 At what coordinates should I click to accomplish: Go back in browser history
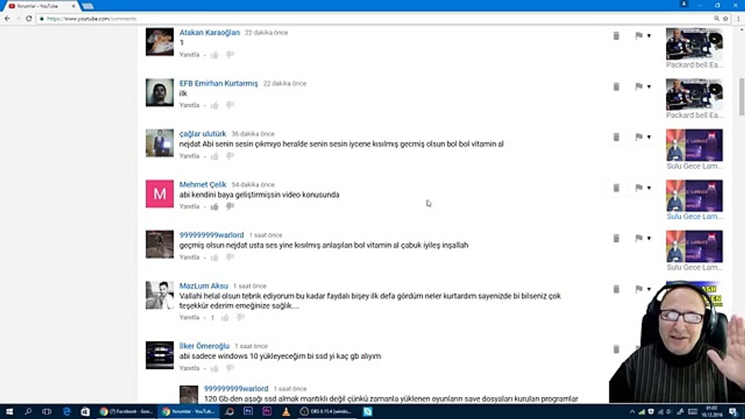pos(7,19)
